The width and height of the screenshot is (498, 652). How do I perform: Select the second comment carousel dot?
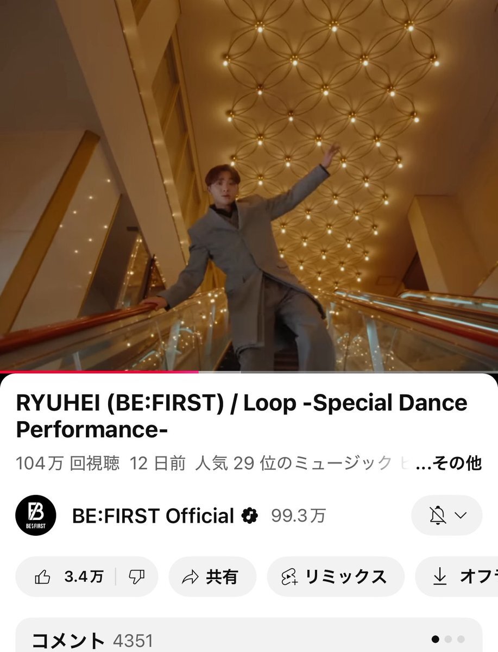tap(449, 639)
